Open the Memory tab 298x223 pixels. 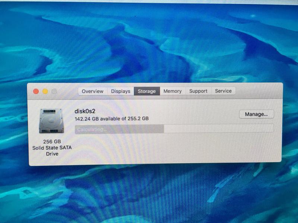click(172, 91)
